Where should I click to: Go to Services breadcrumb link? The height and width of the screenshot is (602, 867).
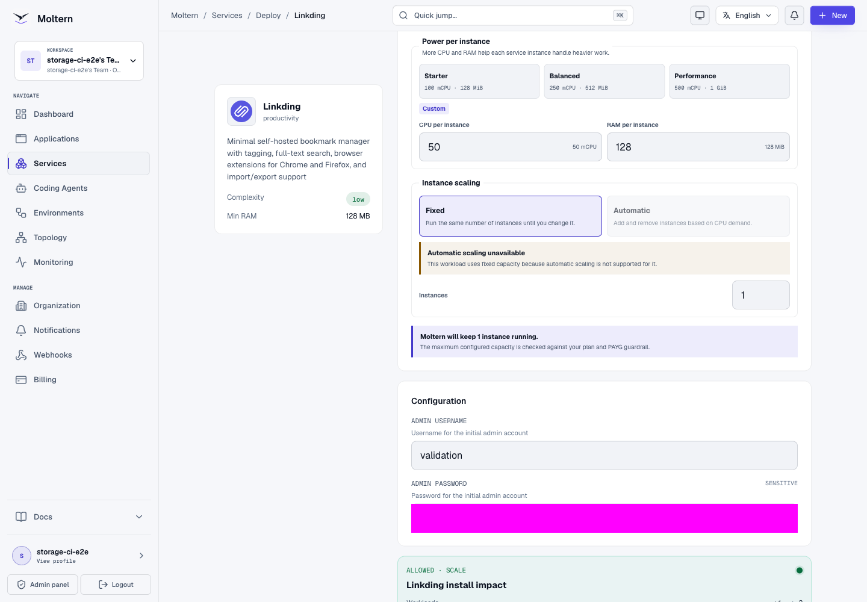[227, 16]
